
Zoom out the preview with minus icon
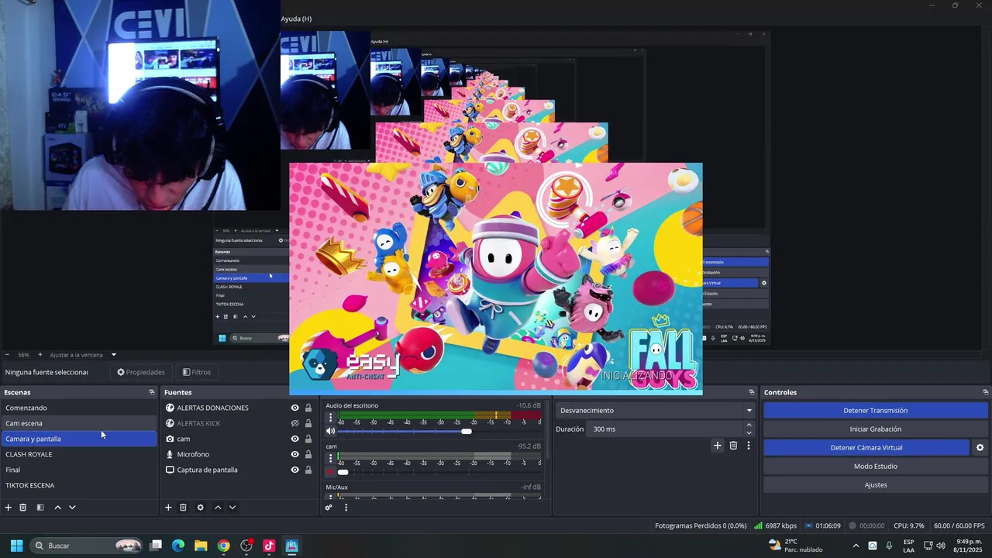[x=7, y=355]
